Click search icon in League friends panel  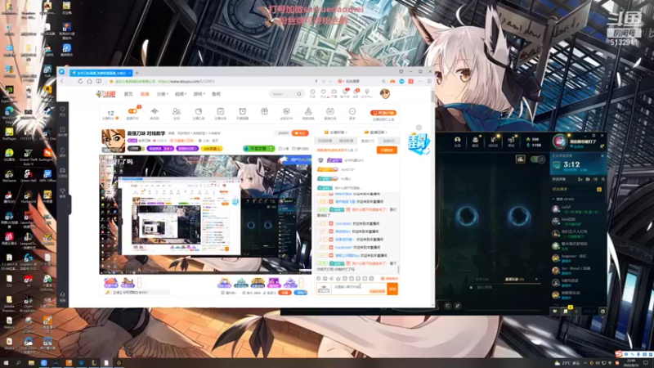pos(603,179)
